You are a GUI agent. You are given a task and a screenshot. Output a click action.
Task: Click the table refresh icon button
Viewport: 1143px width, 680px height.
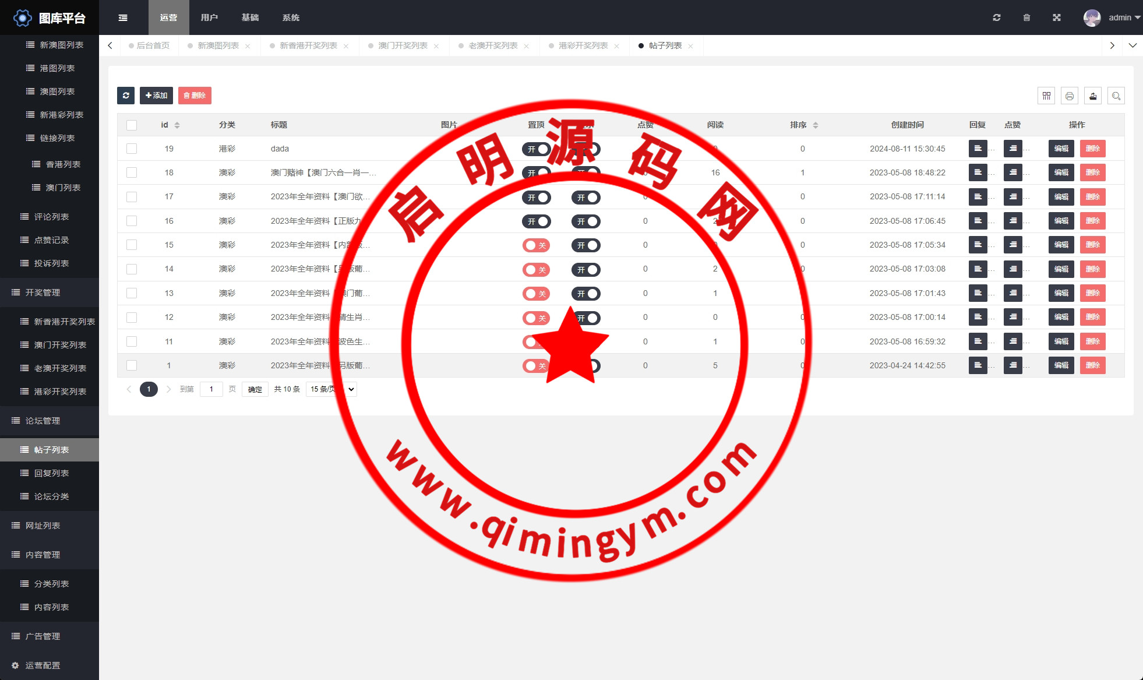coord(126,96)
